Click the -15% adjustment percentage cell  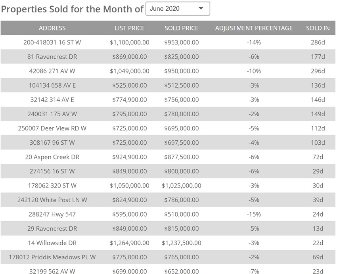point(254,214)
